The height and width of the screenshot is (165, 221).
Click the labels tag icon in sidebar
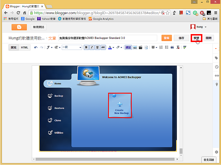point(217,58)
